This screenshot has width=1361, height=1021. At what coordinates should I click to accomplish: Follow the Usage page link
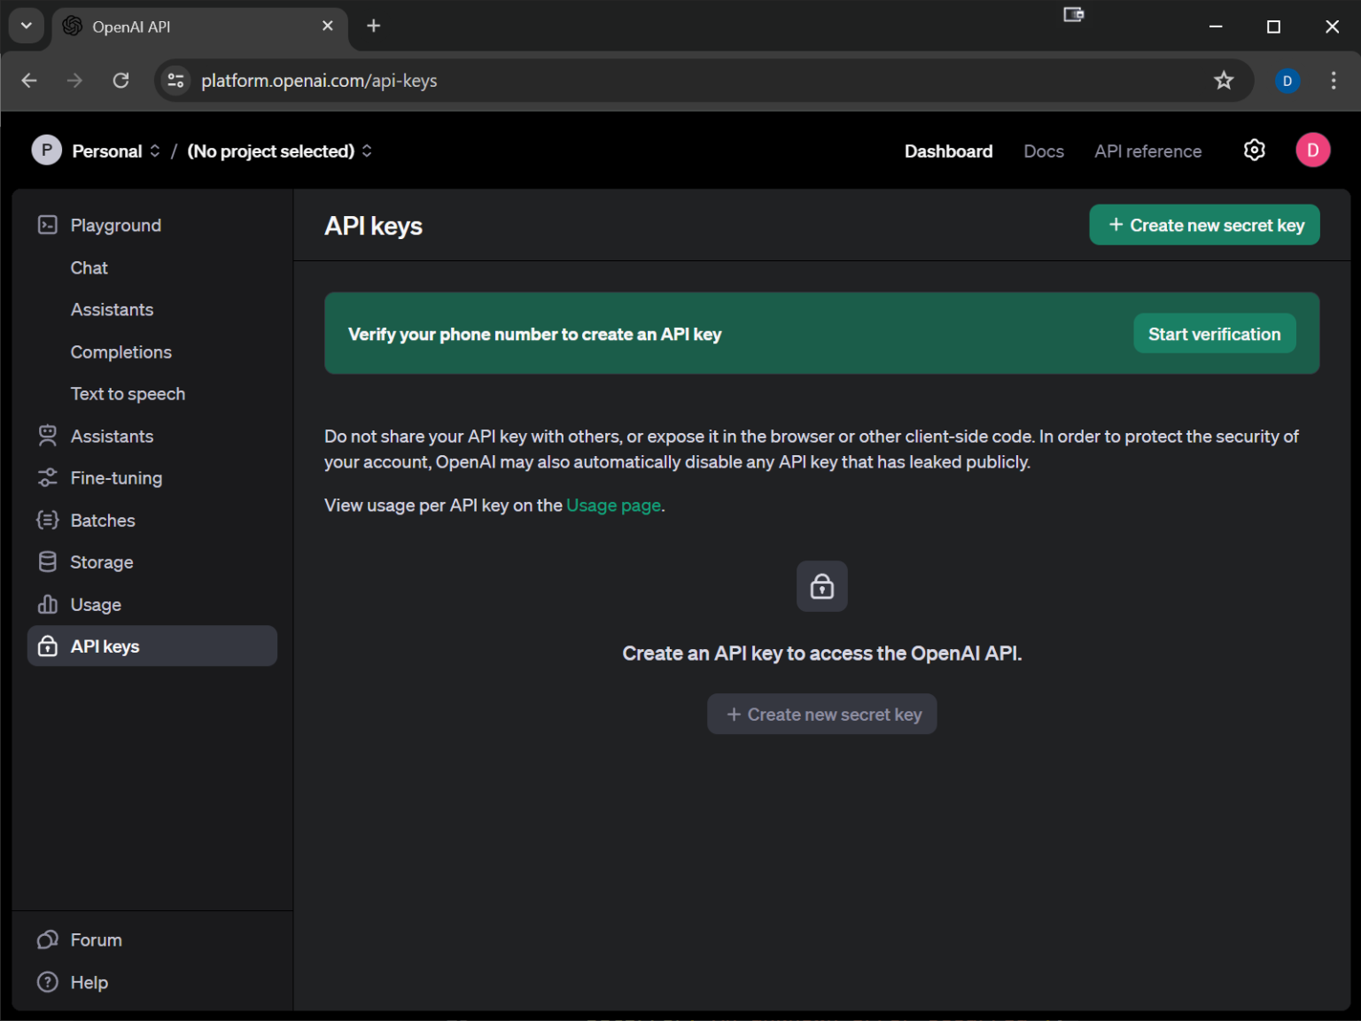[613, 506]
